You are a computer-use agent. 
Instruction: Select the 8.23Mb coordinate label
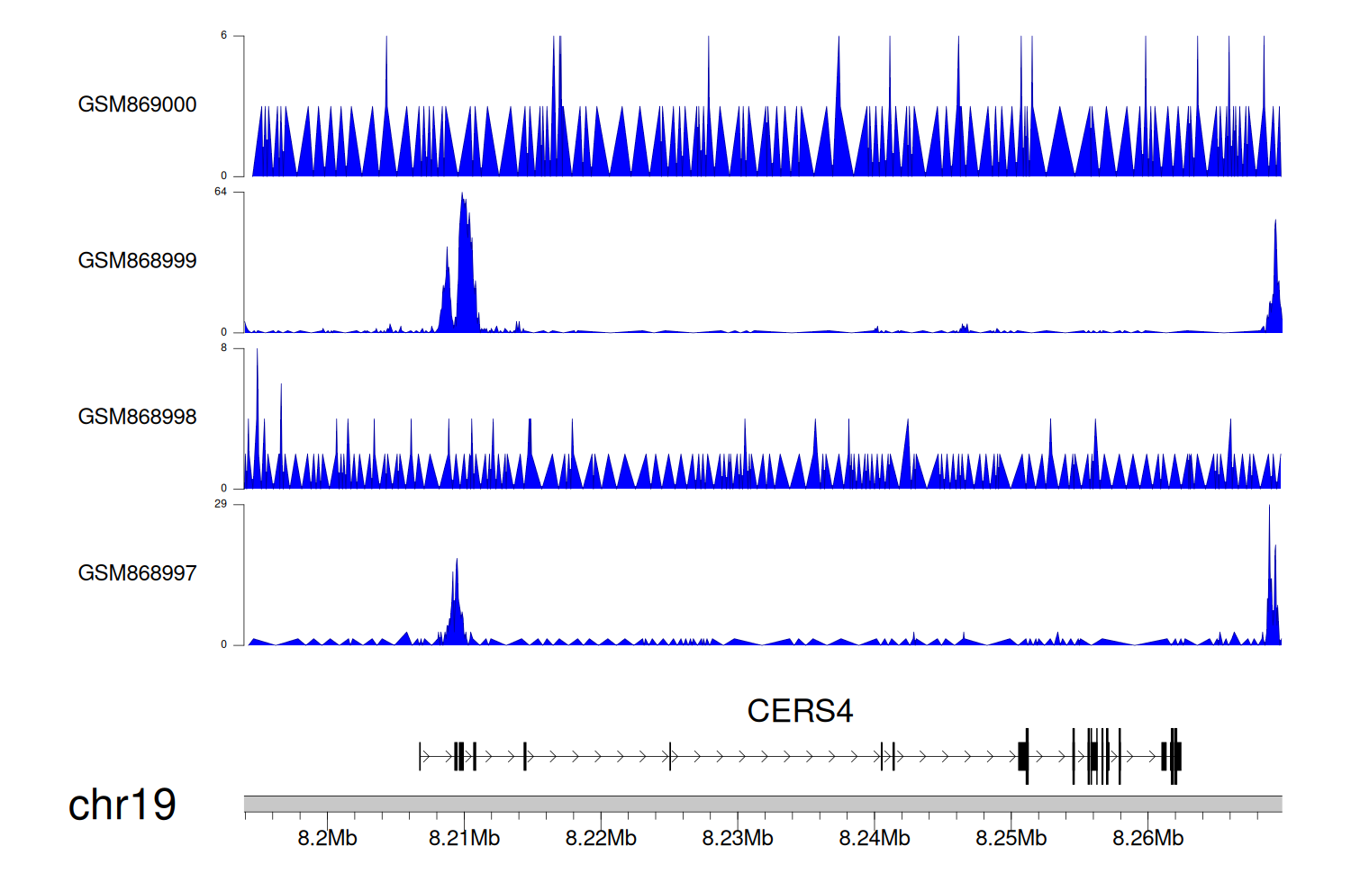(738, 839)
